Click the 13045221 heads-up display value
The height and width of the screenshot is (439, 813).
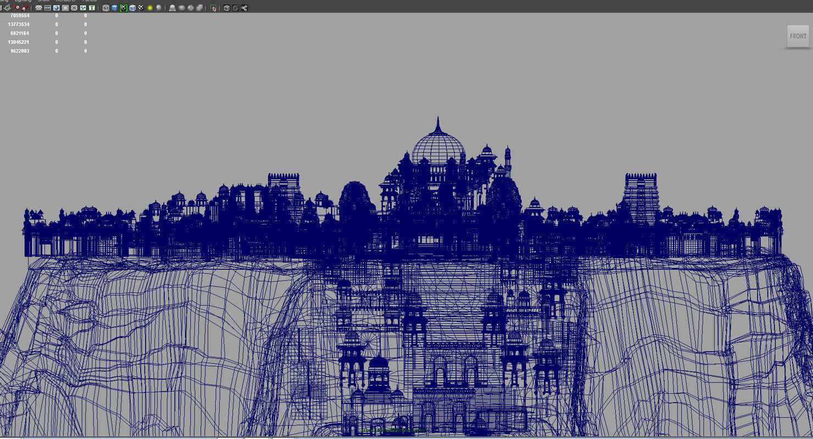tap(19, 42)
